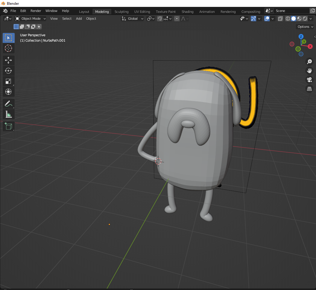
Task: Choose the Move tool in toolbar
Action: [x=8, y=60]
